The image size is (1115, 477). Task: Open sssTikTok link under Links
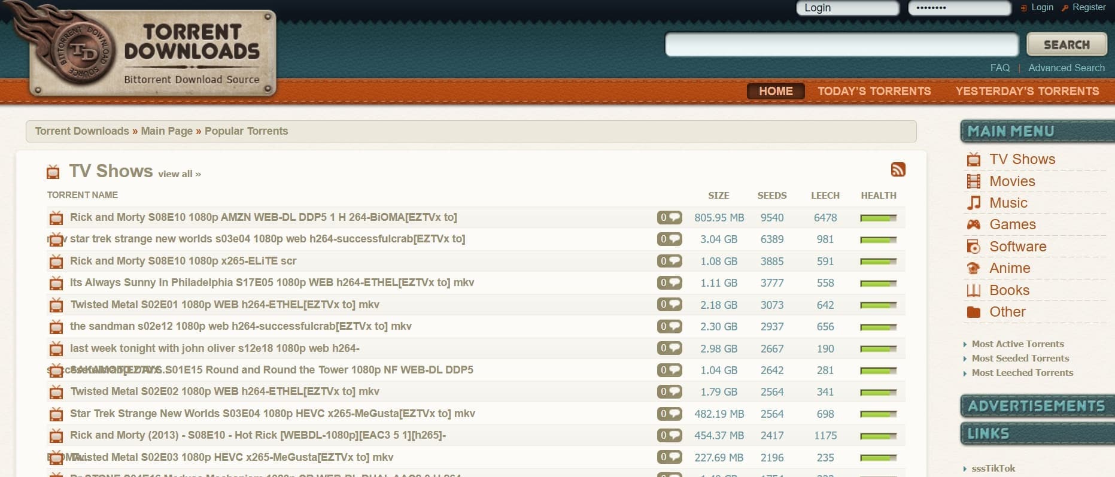(994, 469)
